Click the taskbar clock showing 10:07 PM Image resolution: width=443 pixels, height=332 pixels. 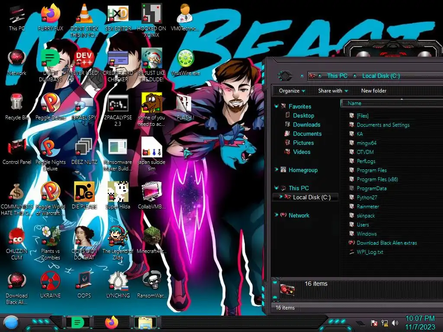click(x=420, y=322)
